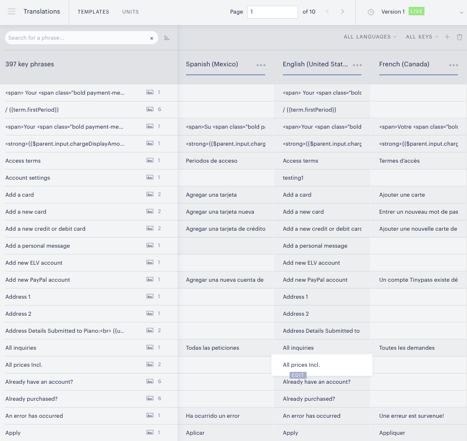This screenshot has width=467, height=441.
Task: Clear the phrase search with the x icon
Action: [151, 38]
